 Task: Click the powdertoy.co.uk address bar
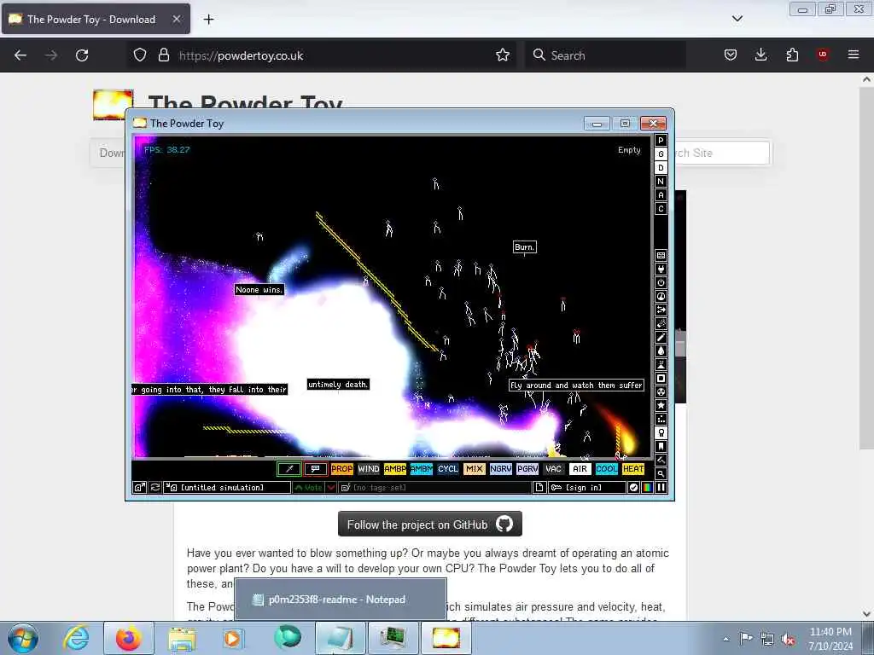(323, 55)
